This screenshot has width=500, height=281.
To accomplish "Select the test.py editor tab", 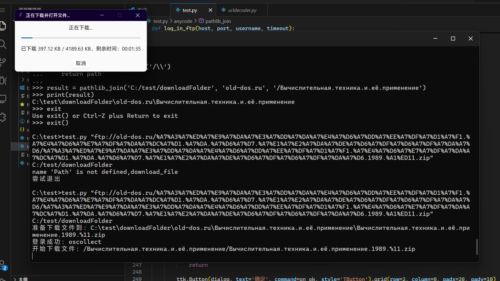I will coord(190,10).
